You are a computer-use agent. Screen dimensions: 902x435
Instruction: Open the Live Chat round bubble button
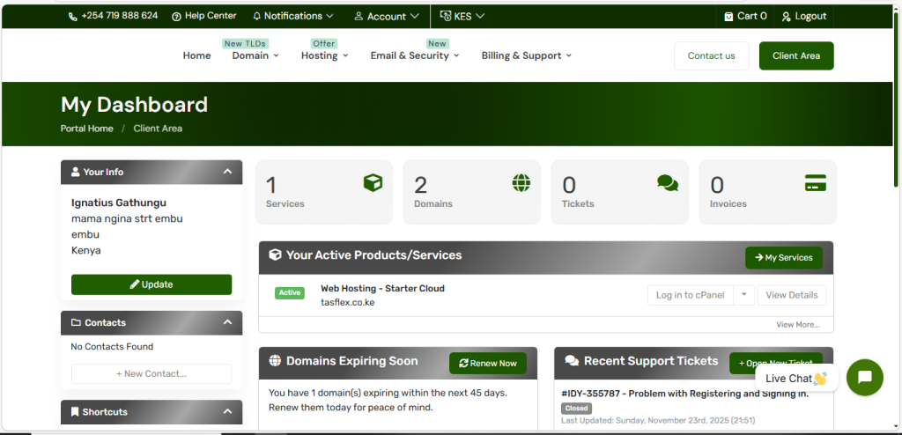[x=865, y=378]
